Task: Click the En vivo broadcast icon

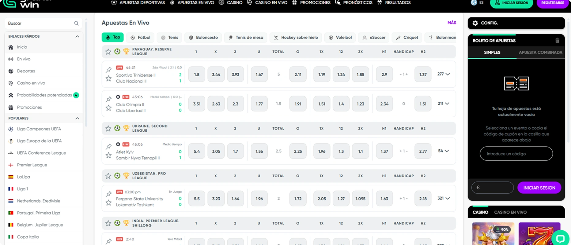Action: coord(11,59)
